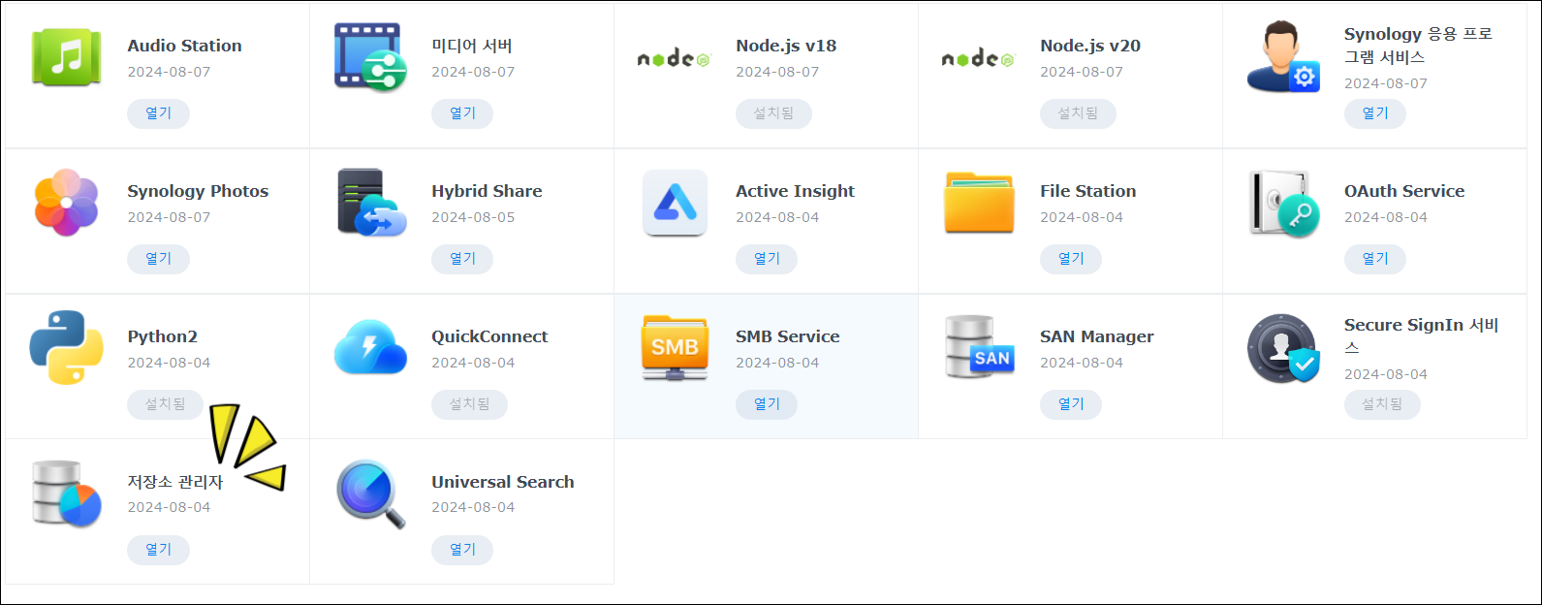Screen dimensions: 1542x605
Task: Select the Secure SignIn 서비스 package name
Action: pos(1422,336)
